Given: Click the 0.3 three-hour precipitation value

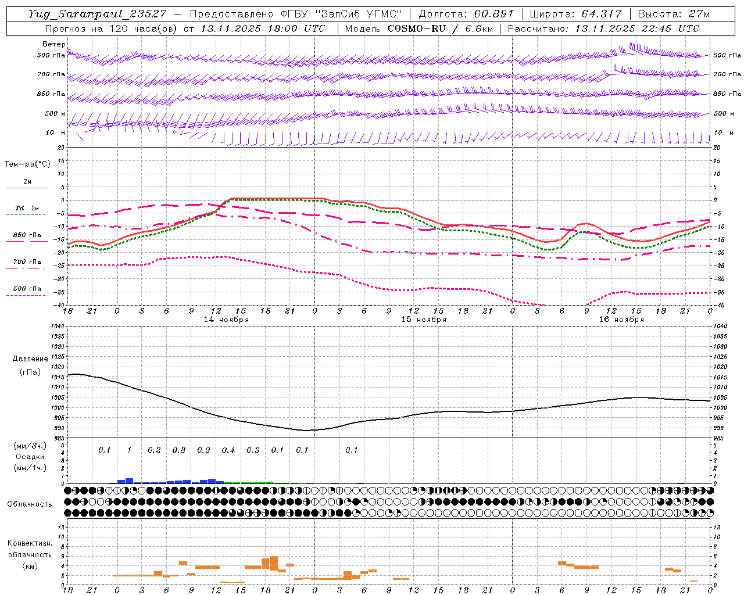Looking at the screenshot, I should coord(253,450).
